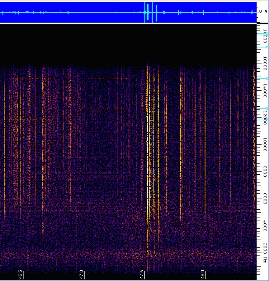Image resolution: width=269 pixels, height=281 pixels.
Task: Click the 14000 frequency scale label
Action: 265,91
